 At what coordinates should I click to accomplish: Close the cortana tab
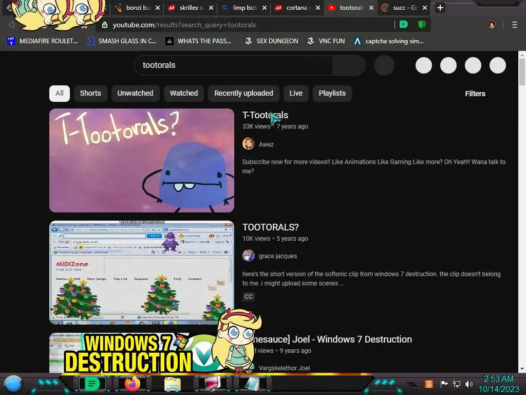(317, 8)
